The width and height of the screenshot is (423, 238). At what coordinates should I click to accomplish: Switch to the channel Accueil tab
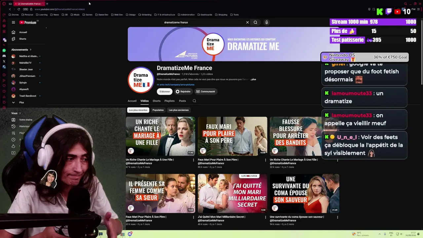pos(132,101)
